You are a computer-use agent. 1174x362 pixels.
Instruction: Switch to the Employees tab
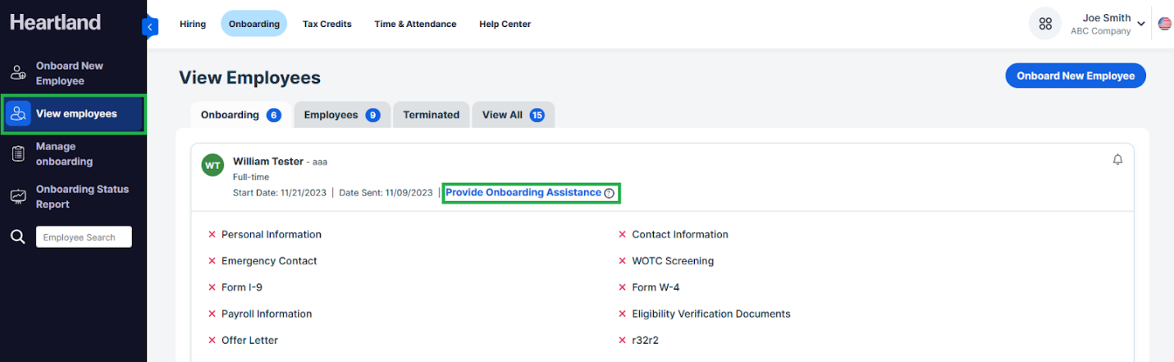tap(342, 115)
